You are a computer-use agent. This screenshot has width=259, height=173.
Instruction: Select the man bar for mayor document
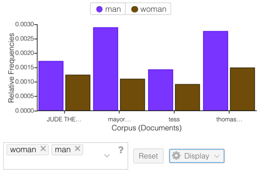point(106,69)
